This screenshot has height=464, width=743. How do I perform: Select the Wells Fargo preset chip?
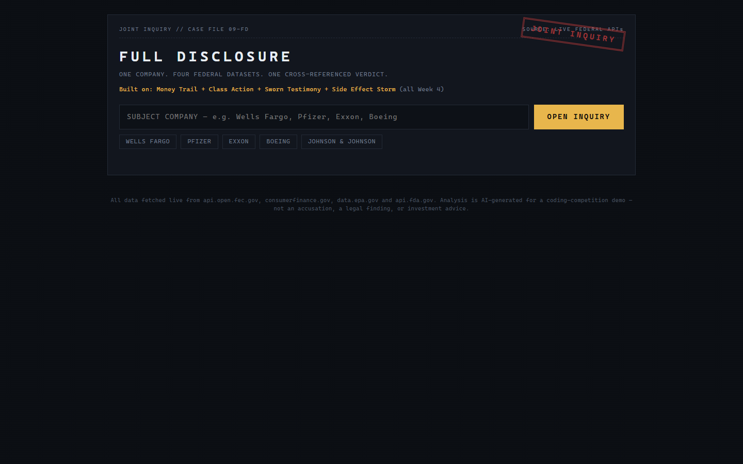(x=148, y=142)
